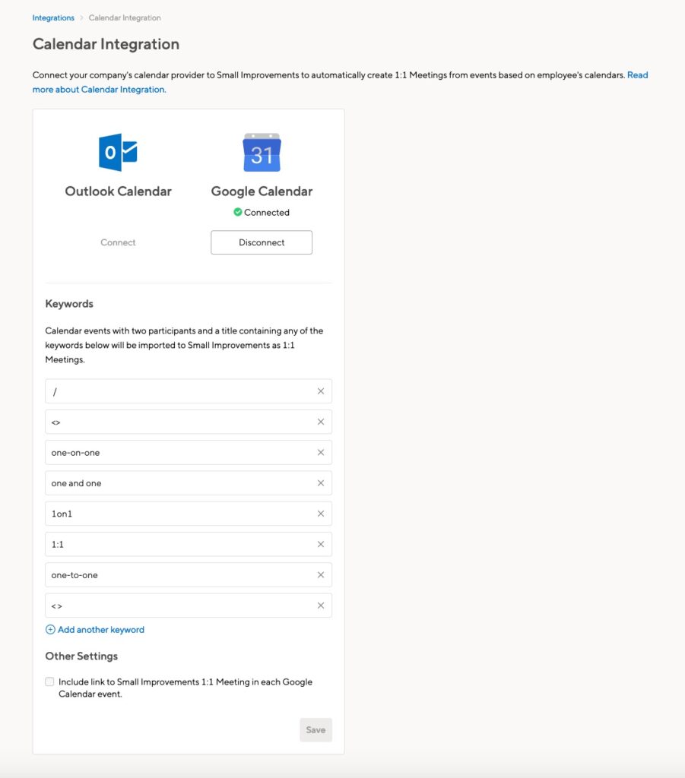Image resolution: width=685 pixels, height=778 pixels.
Task: Edit the "one-to-one" keyword field
Action: (x=189, y=574)
